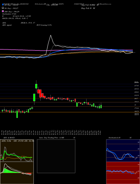The image size is (140, 184).
Task: Click the 'BUY Growing @ 8%' signal text
Action: tap(44, 25)
